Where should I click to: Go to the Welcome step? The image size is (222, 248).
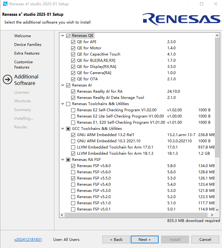coord(23,36)
